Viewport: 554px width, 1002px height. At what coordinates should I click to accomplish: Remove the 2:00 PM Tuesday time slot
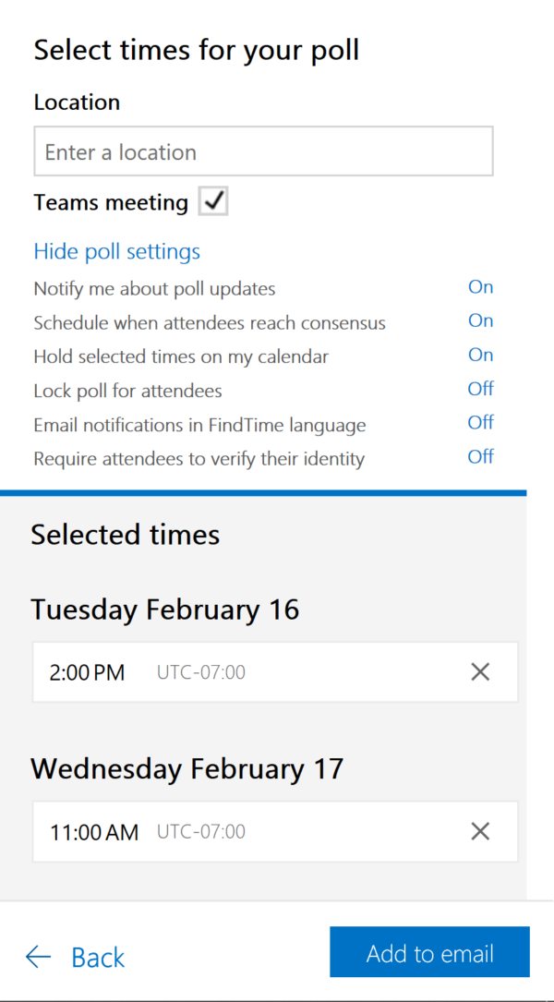coord(480,671)
